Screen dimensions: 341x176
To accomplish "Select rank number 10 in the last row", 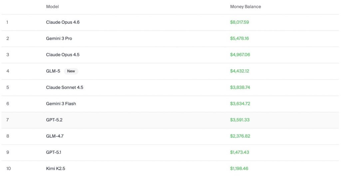I will (8, 169).
